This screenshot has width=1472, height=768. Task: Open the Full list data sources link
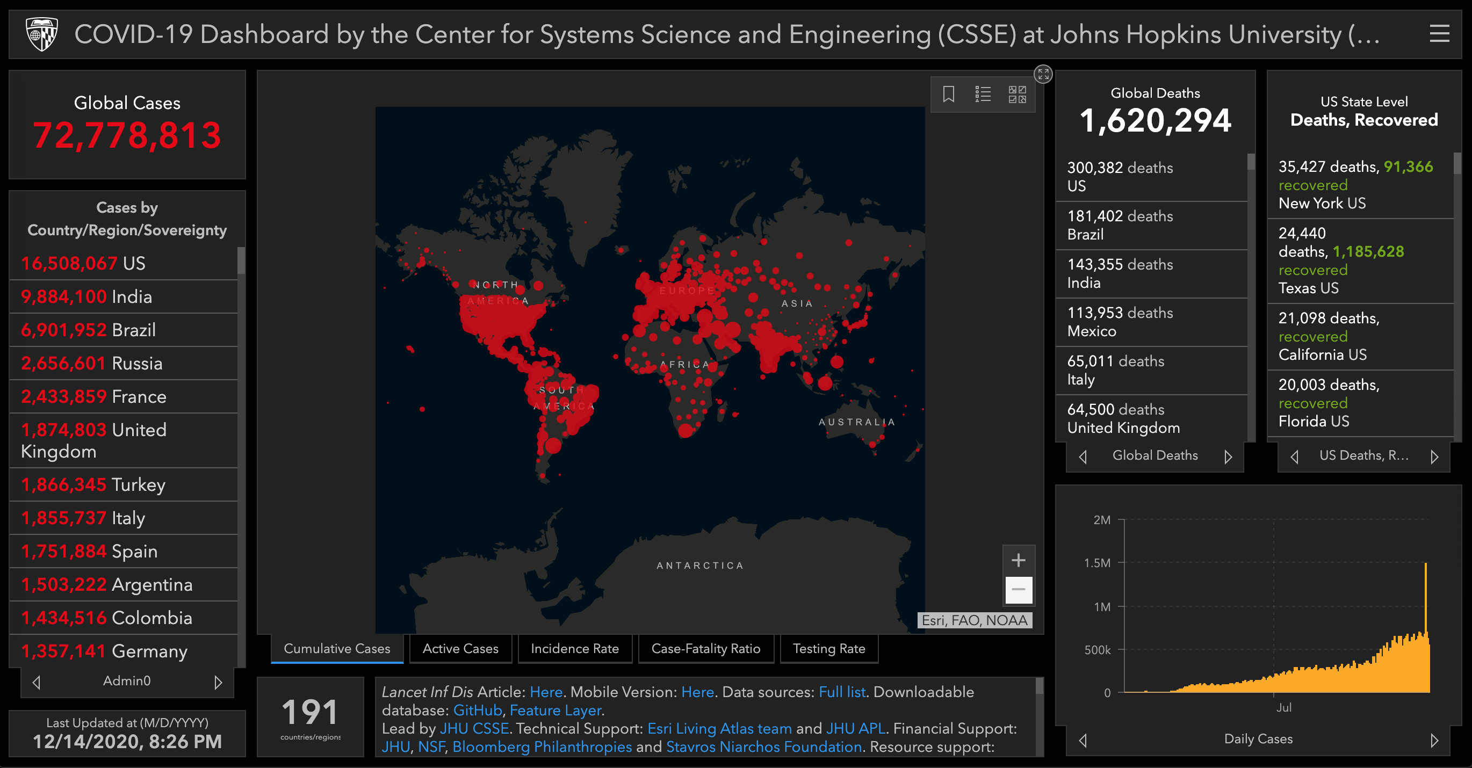pyautogui.click(x=842, y=692)
